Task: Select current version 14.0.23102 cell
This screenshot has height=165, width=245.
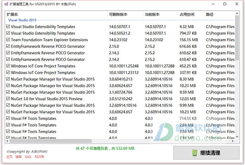Action: [x=154, y=40]
